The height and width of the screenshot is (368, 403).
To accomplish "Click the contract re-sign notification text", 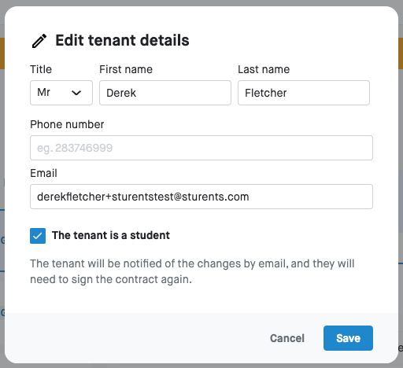I will click(x=192, y=271).
